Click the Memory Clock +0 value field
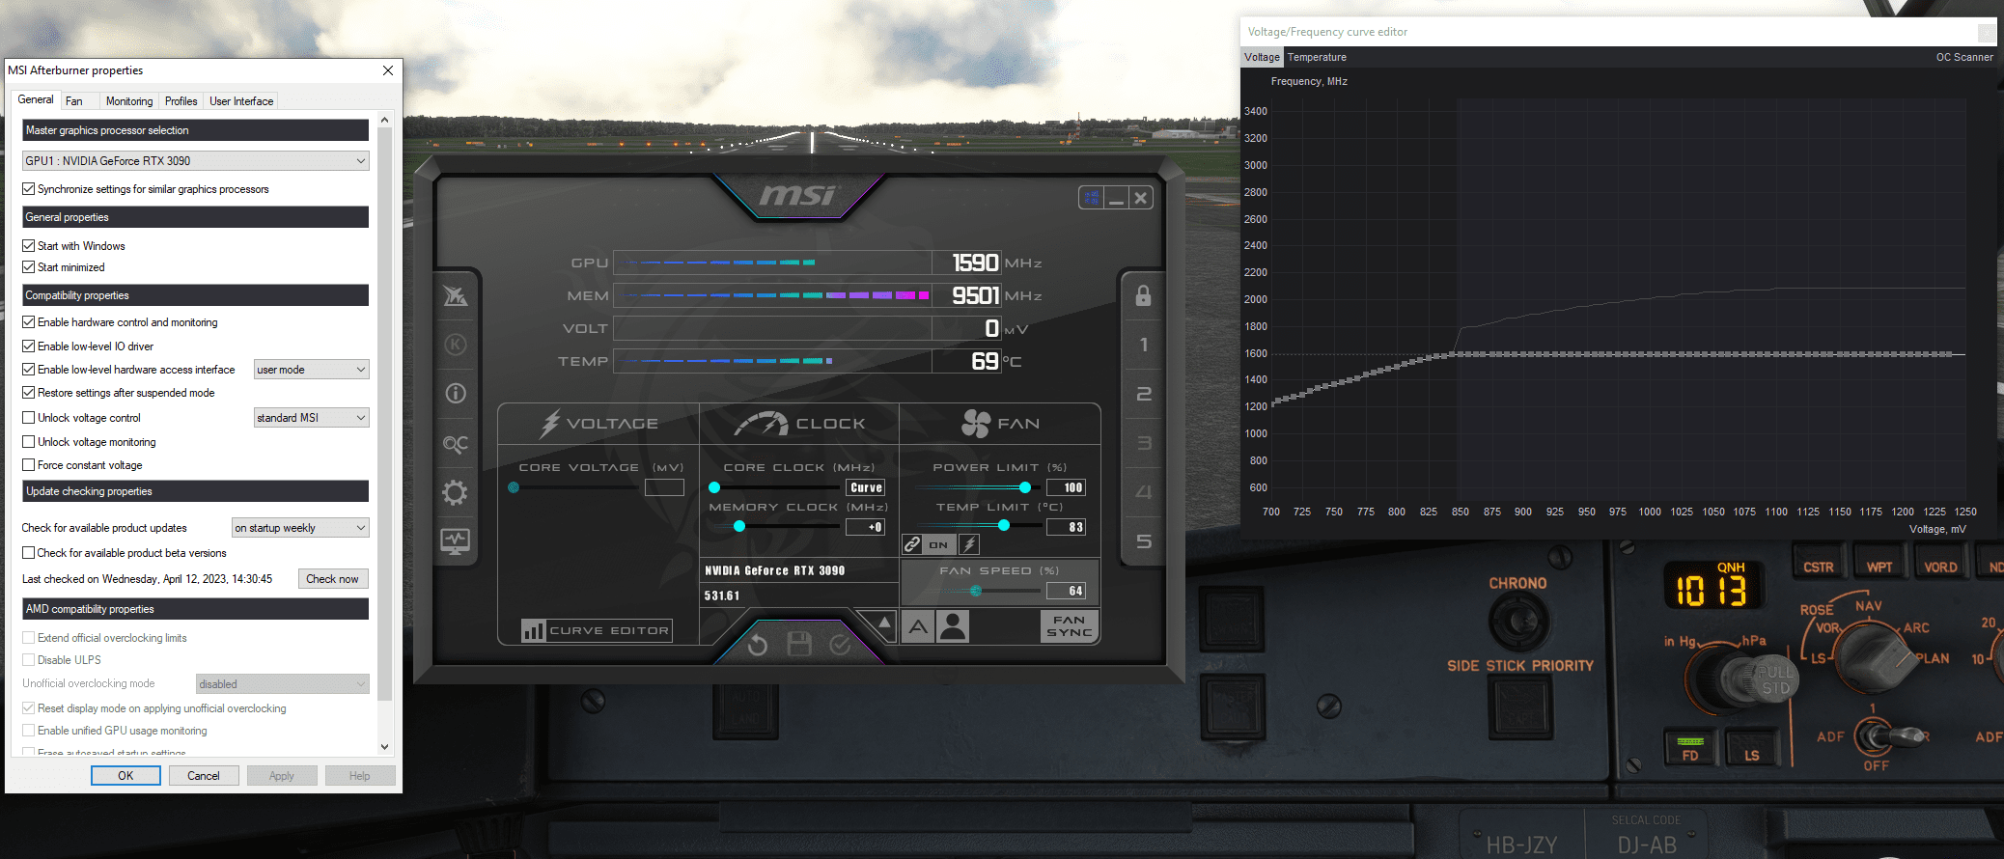The height and width of the screenshot is (859, 2004). coord(865,527)
